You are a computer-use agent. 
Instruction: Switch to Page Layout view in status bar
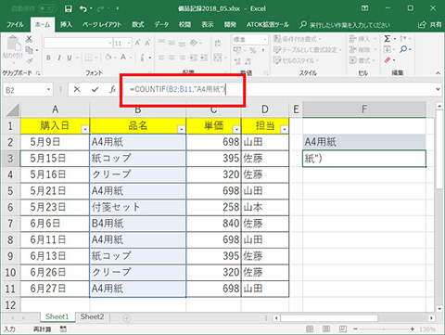[x=326, y=329]
